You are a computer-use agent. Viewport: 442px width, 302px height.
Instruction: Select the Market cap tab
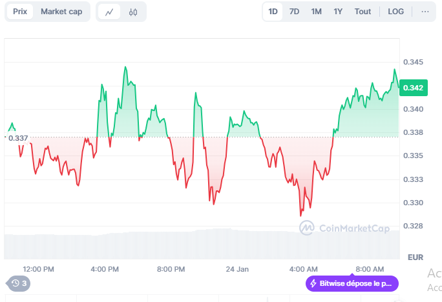click(x=61, y=12)
